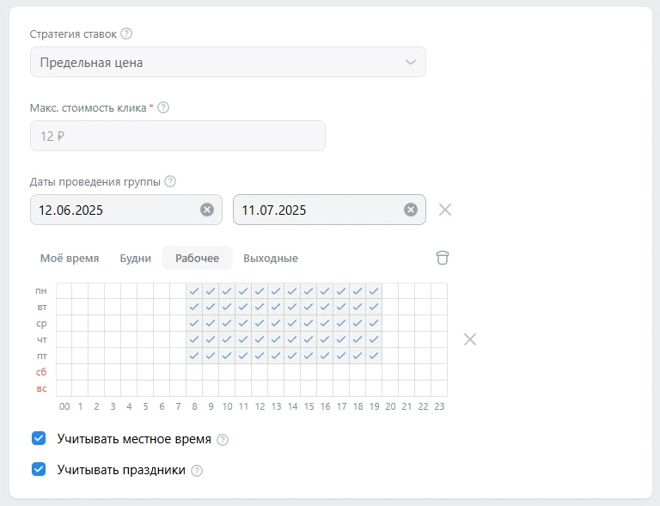Clear the end date 11.07.2025
This screenshot has height=506, width=660.
(x=411, y=210)
